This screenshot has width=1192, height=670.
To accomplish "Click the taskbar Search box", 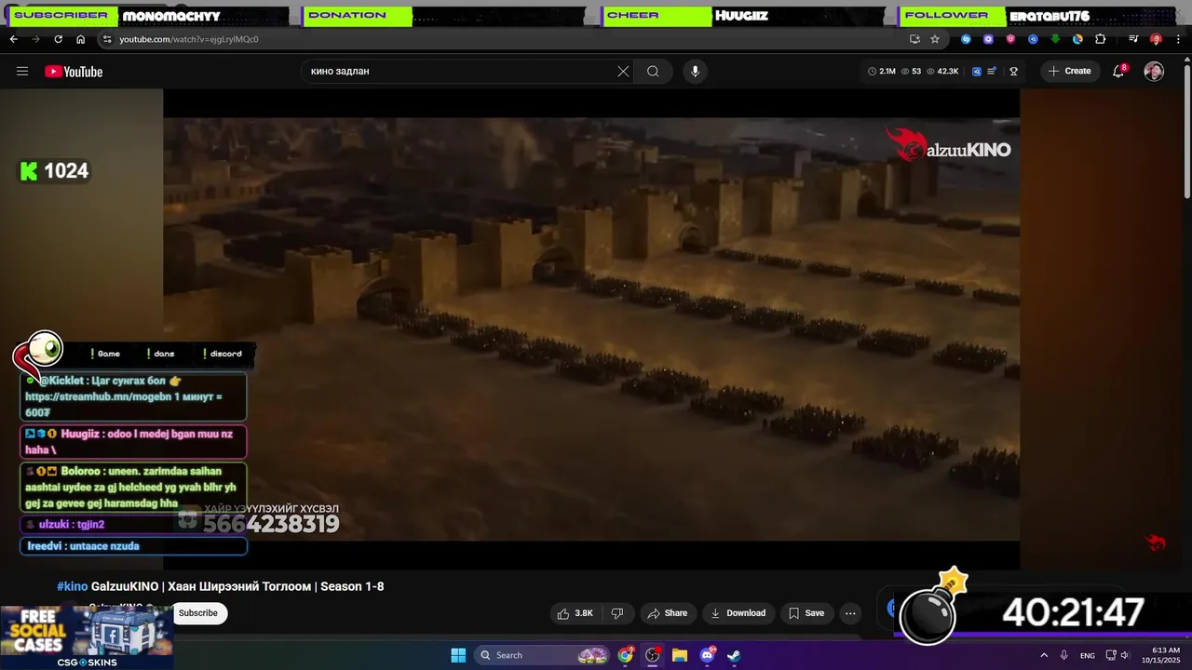I will click(x=543, y=655).
